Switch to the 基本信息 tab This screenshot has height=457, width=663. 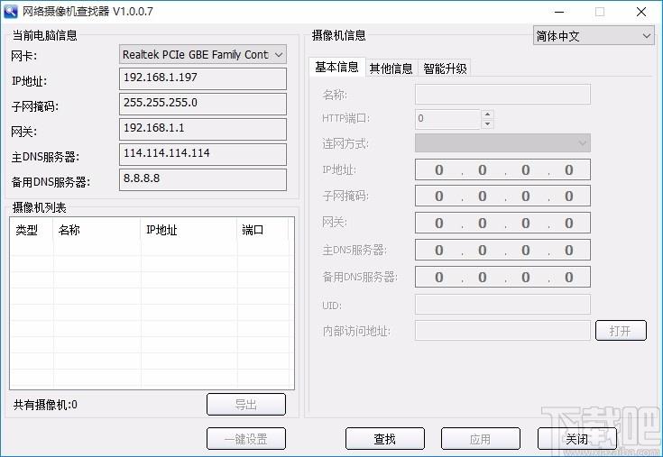coord(336,68)
